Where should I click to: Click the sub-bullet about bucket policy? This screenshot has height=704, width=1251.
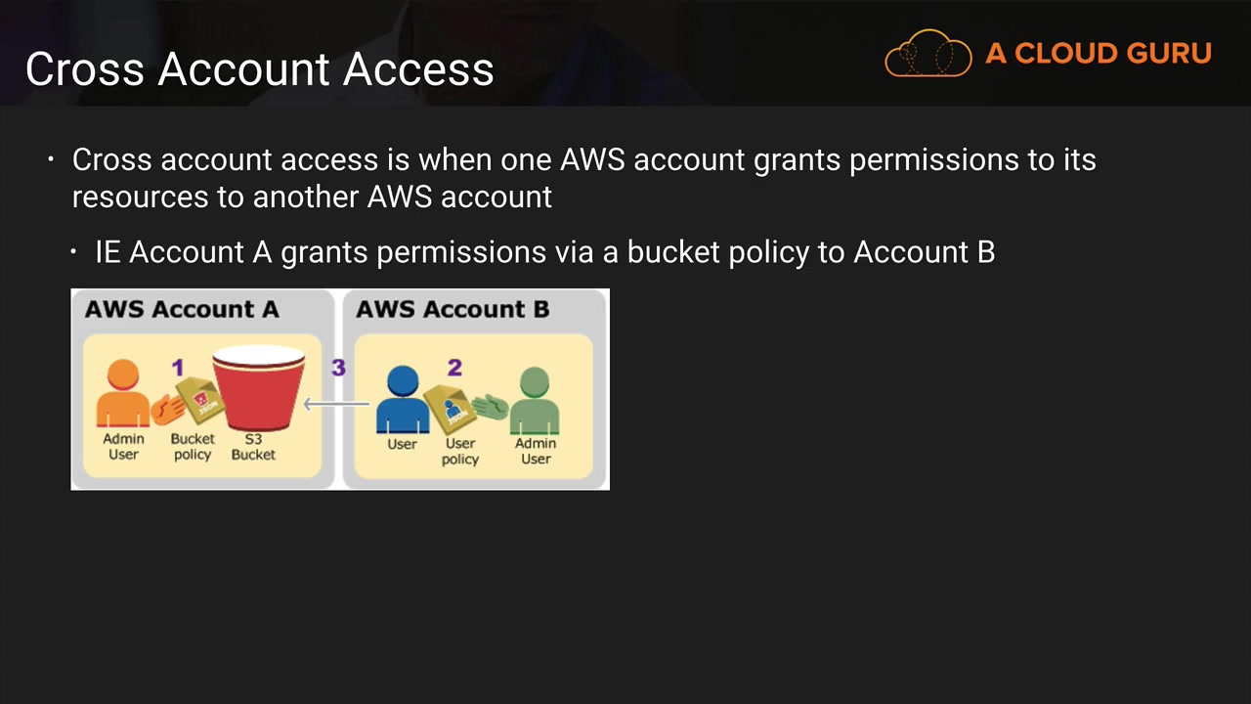coord(544,252)
